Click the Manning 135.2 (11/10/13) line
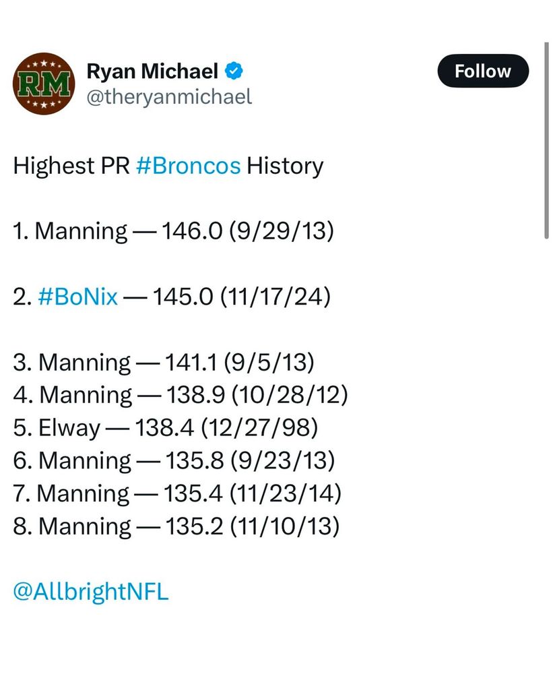Viewport: 553px width, 674px height. pos(176,526)
